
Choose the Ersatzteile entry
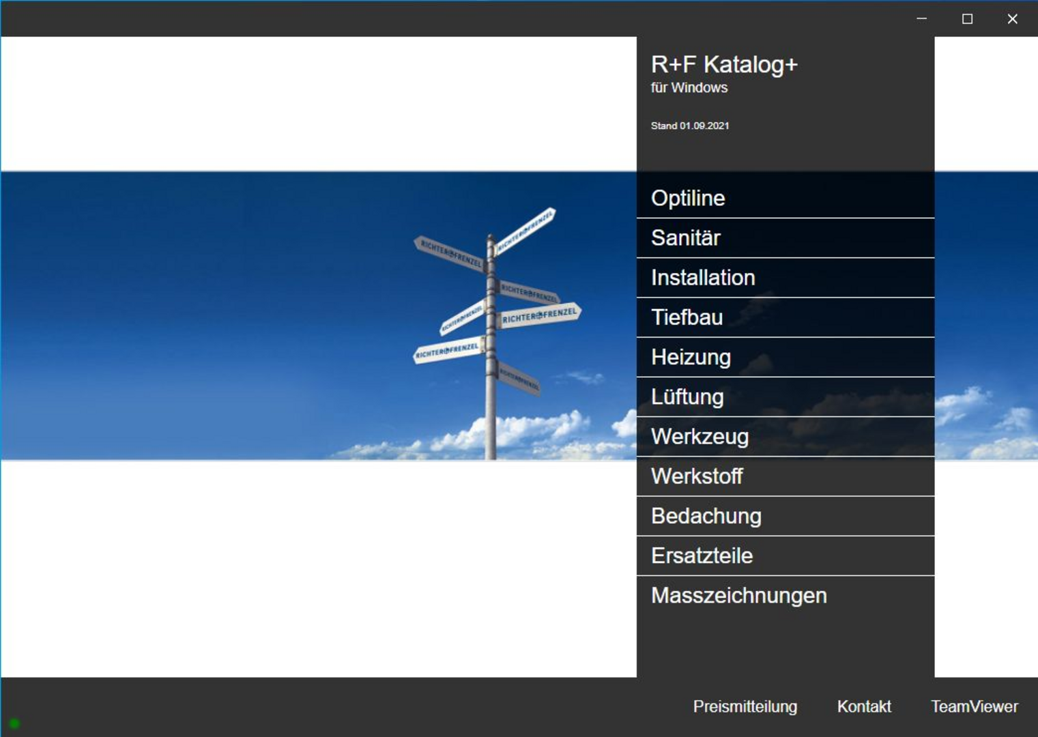785,556
